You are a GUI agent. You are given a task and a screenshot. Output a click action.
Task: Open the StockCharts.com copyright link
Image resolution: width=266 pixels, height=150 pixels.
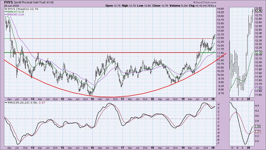[x=205, y=2]
